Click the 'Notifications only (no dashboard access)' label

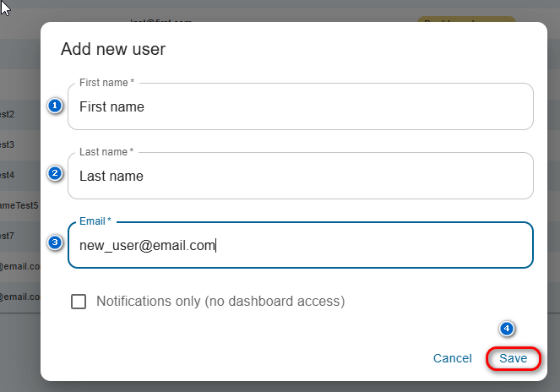click(220, 301)
